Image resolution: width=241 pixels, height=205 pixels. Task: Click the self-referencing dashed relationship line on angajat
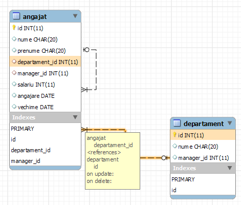click(96, 70)
